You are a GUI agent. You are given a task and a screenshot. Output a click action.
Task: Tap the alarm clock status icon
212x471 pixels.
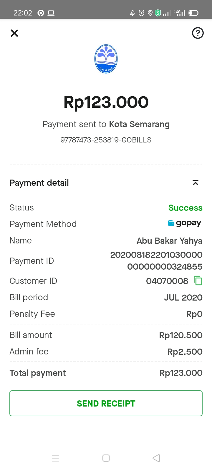coord(141,13)
